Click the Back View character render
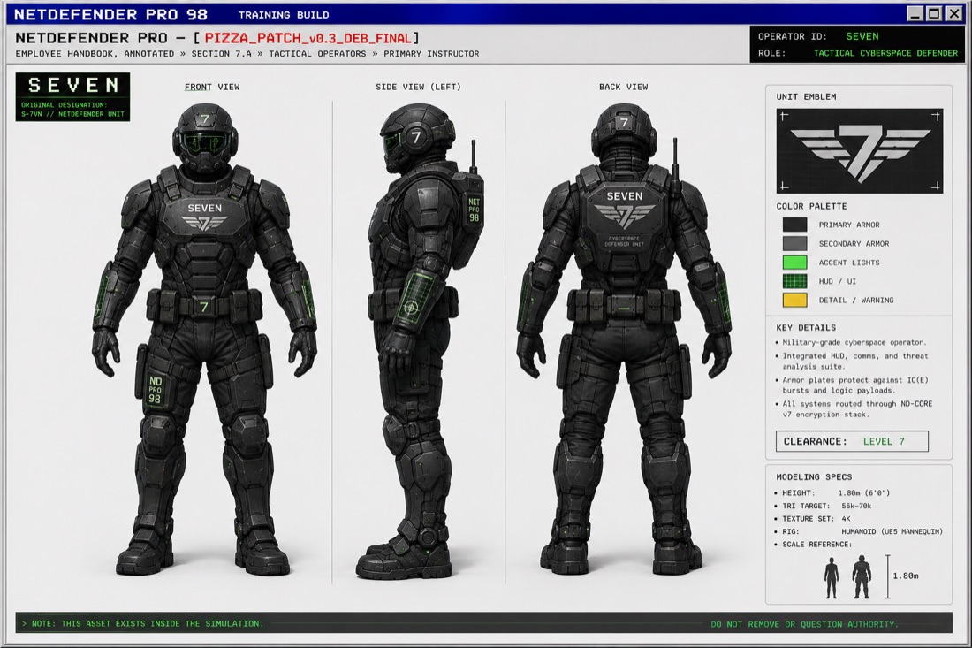The width and height of the screenshot is (972, 648). tap(624, 339)
